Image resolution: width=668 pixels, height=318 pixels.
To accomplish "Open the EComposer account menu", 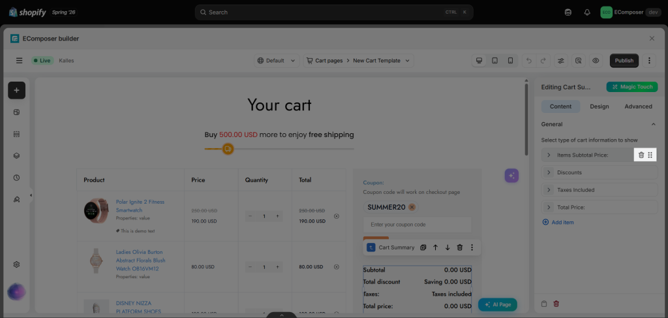I will tap(630, 12).
